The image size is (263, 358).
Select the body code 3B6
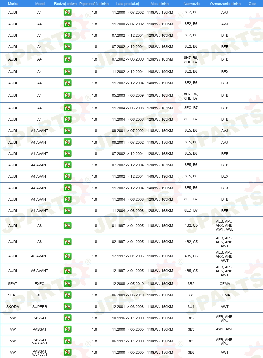[191, 352]
